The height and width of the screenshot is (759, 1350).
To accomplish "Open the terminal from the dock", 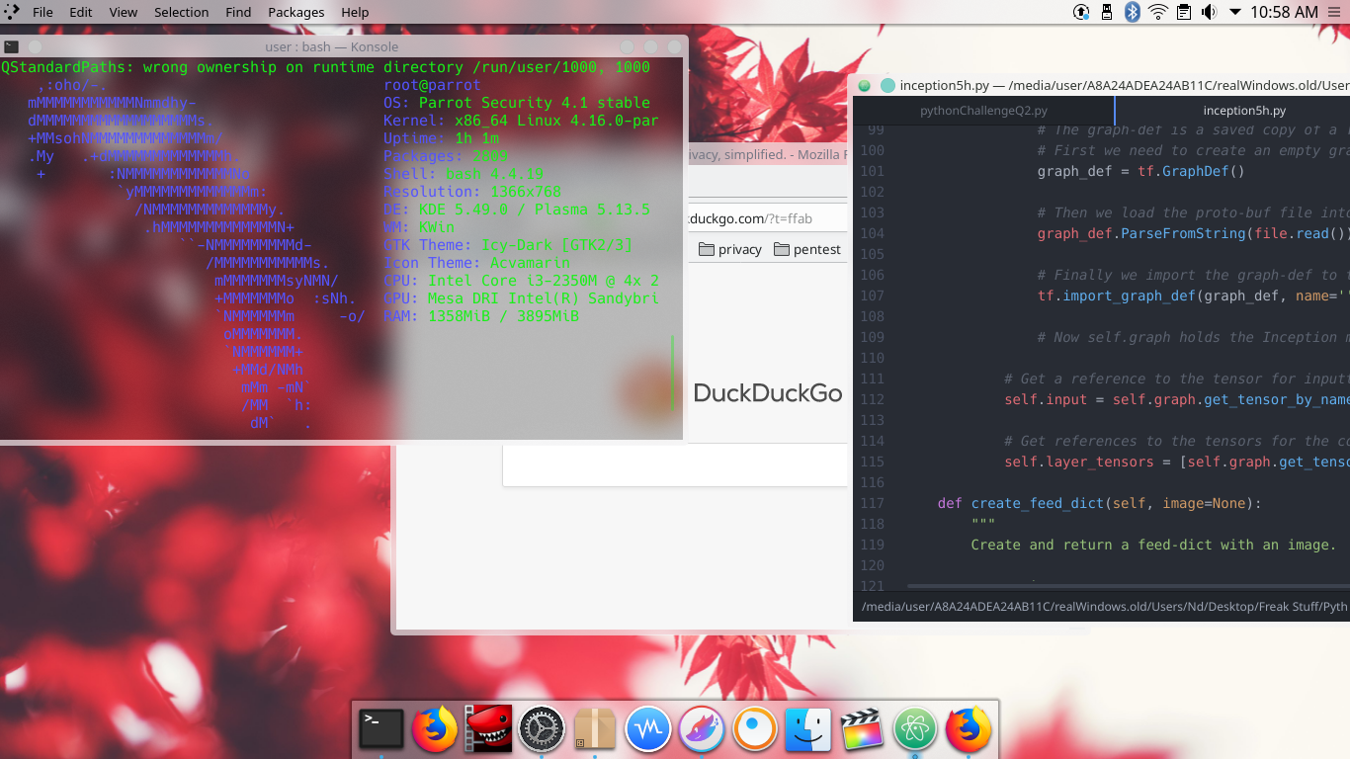I will tap(381, 730).
